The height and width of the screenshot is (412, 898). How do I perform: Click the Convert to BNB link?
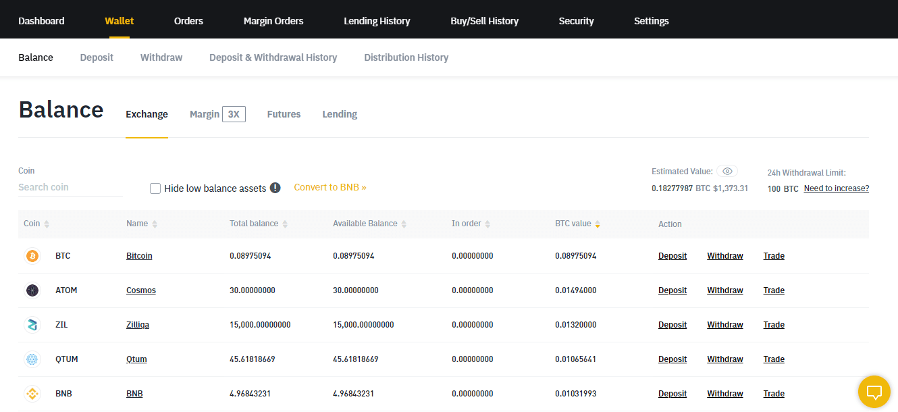coord(330,187)
